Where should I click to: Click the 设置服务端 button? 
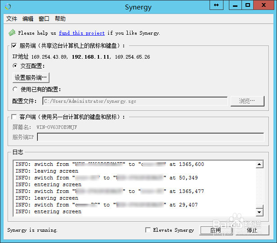tap(31, 78)
